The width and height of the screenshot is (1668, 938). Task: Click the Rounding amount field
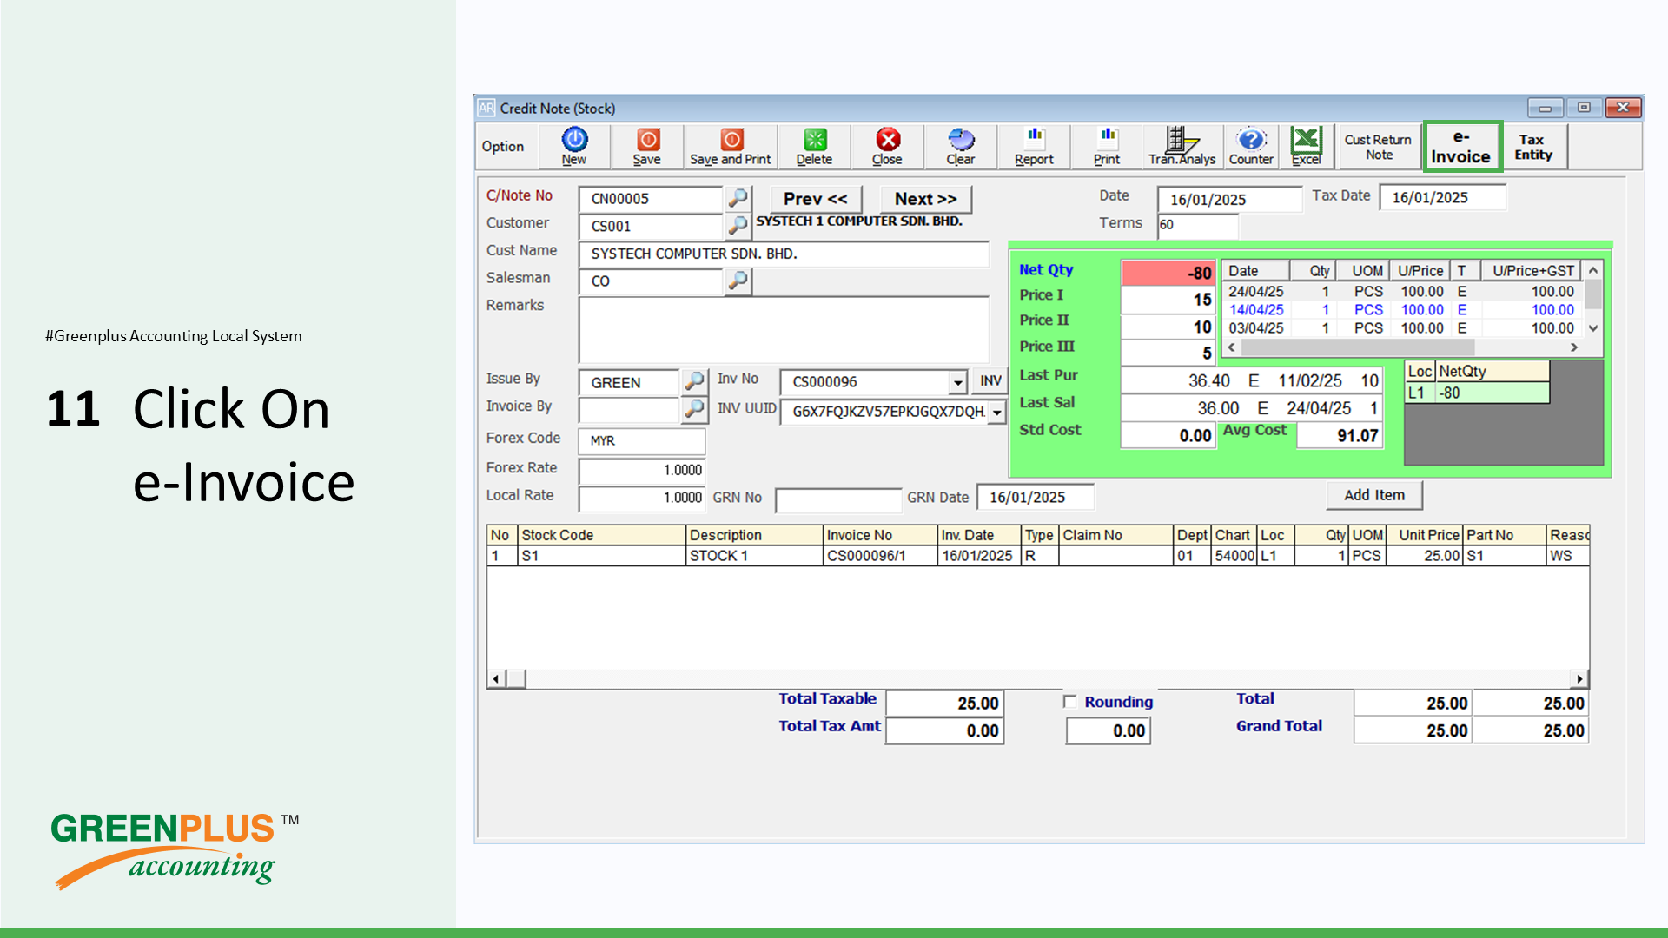point(1109,731)
